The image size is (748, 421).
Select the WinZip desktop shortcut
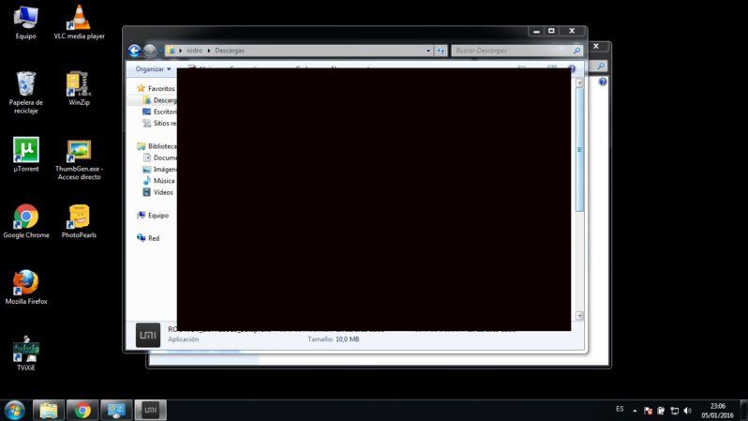(79, 88)
